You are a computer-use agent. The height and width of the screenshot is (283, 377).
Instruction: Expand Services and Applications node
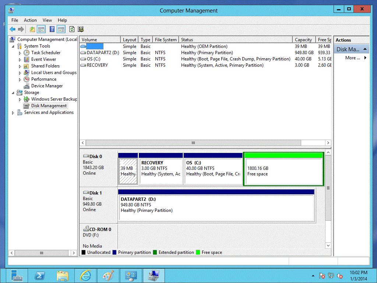14,113
